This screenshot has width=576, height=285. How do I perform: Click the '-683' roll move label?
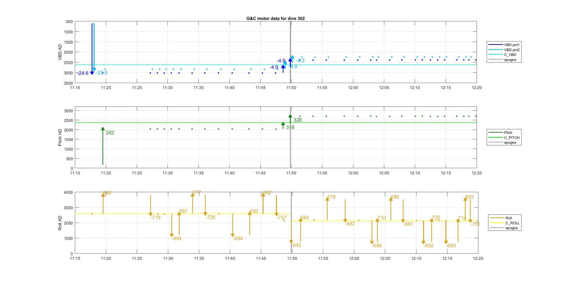pos(451,246)
